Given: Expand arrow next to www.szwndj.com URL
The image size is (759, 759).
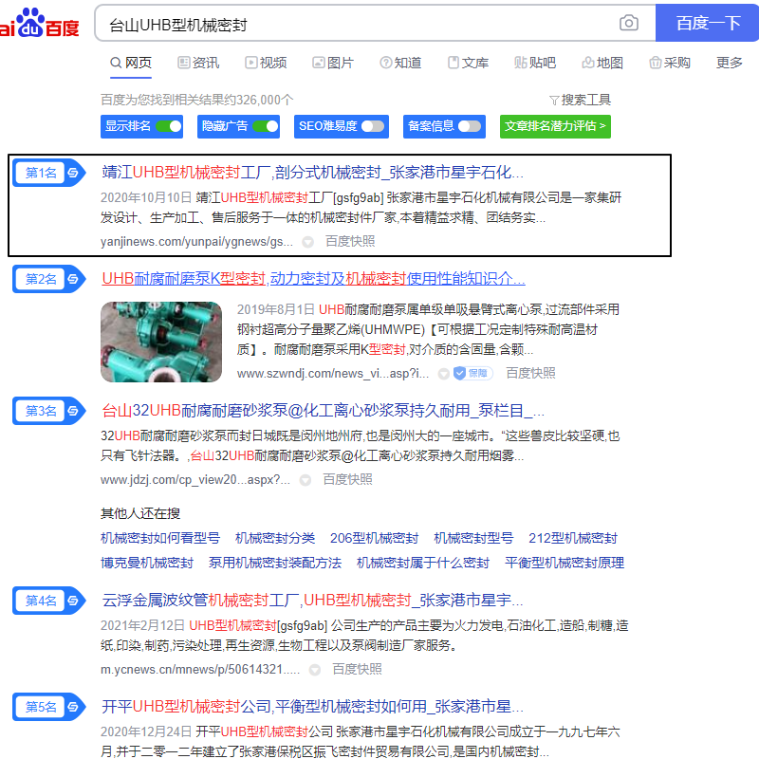Looking at the screenshot, I should pos(443,374).
